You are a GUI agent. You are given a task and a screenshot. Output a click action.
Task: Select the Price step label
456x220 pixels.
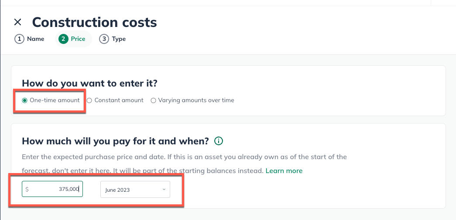(x=78, y=39)
